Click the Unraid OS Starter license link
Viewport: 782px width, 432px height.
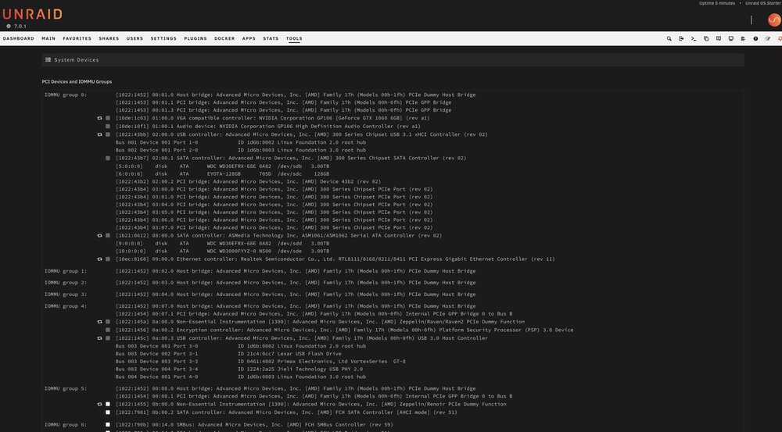pyautogui.click(x=763, y=3)
